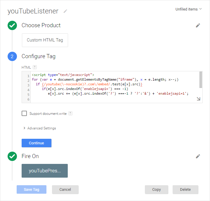Click the Choose Product edit pencil icon

[198, 25]
